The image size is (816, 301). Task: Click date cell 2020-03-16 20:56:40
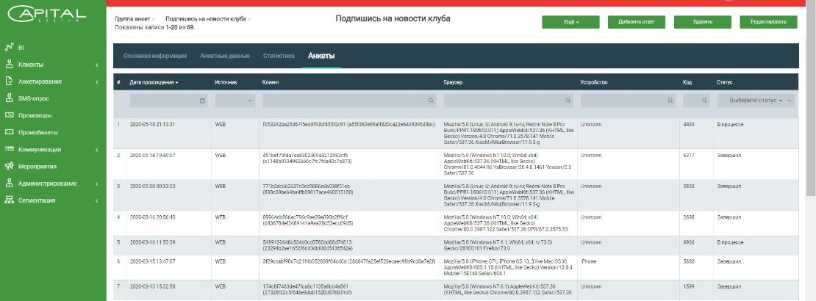tap(152, 217)
